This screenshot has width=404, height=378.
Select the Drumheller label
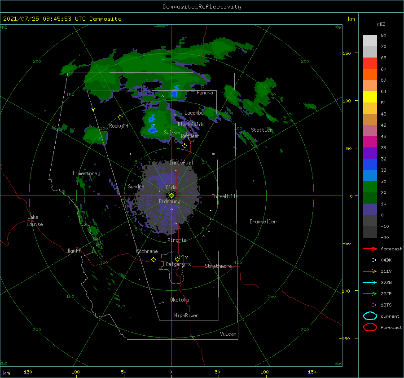pyautogui.click(x=263, y=222)
